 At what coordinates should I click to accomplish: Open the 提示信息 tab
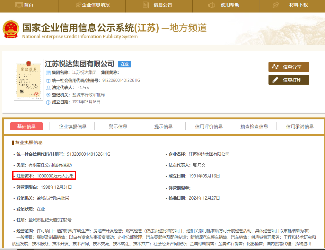point(163,126)
